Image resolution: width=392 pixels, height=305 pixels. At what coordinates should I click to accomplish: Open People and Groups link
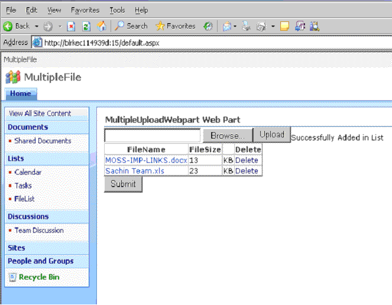coord(41,261)
